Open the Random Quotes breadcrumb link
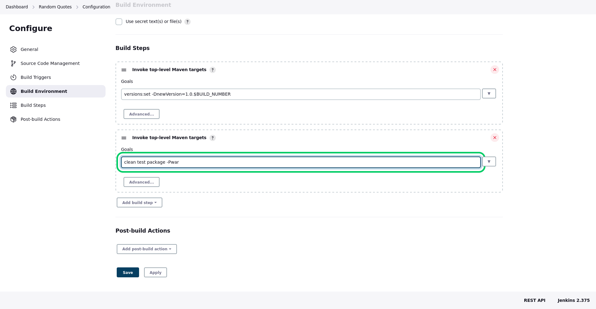The image size is (596, 309). coord(55,7)
